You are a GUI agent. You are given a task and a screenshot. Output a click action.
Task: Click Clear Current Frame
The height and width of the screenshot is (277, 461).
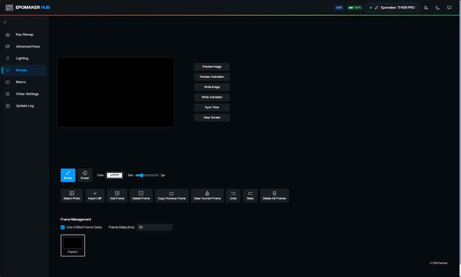tap(207, 196)
